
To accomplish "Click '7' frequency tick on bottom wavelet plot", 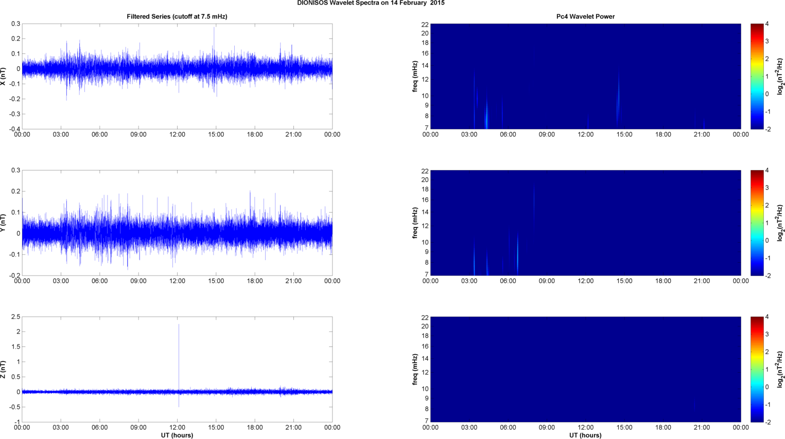I will click(426, 421).
